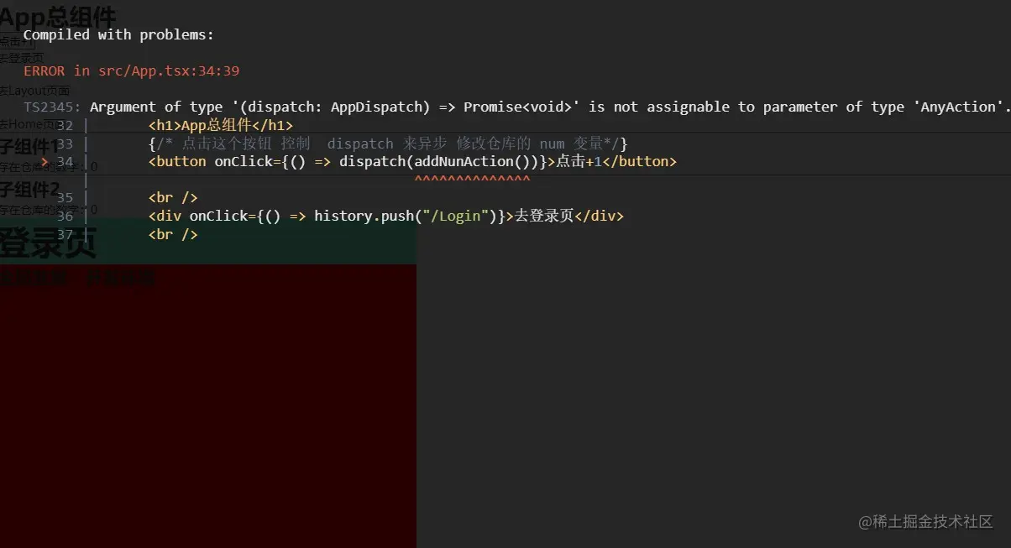Click the TS2345 error message text
This screenshot has height=548, width=1011.
[504, 107]
